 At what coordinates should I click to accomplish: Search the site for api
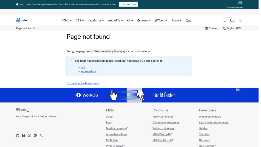83,67
